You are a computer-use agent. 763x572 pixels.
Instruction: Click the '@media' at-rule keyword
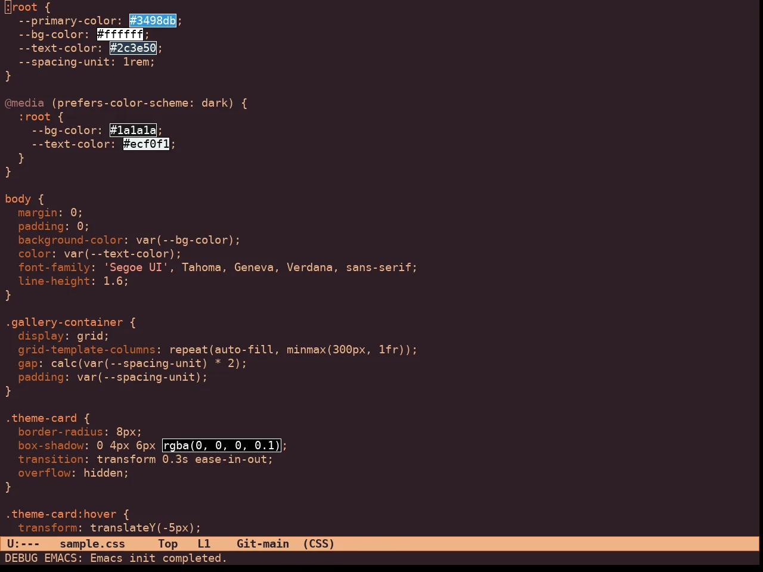tap(24, 102)
